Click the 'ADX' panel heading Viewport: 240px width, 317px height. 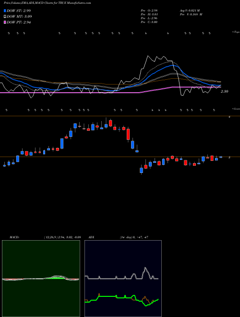92,237
